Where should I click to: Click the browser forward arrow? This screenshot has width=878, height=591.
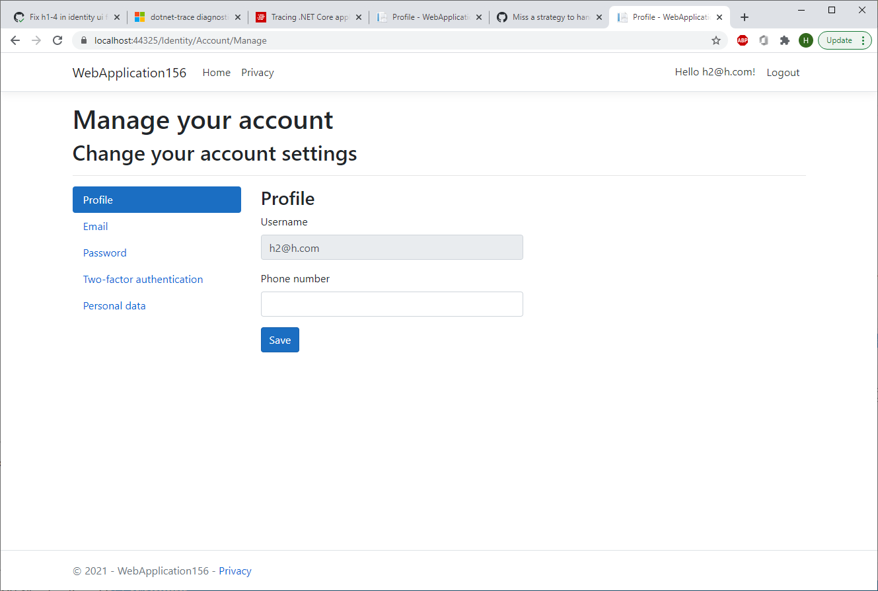click(36, 40)
